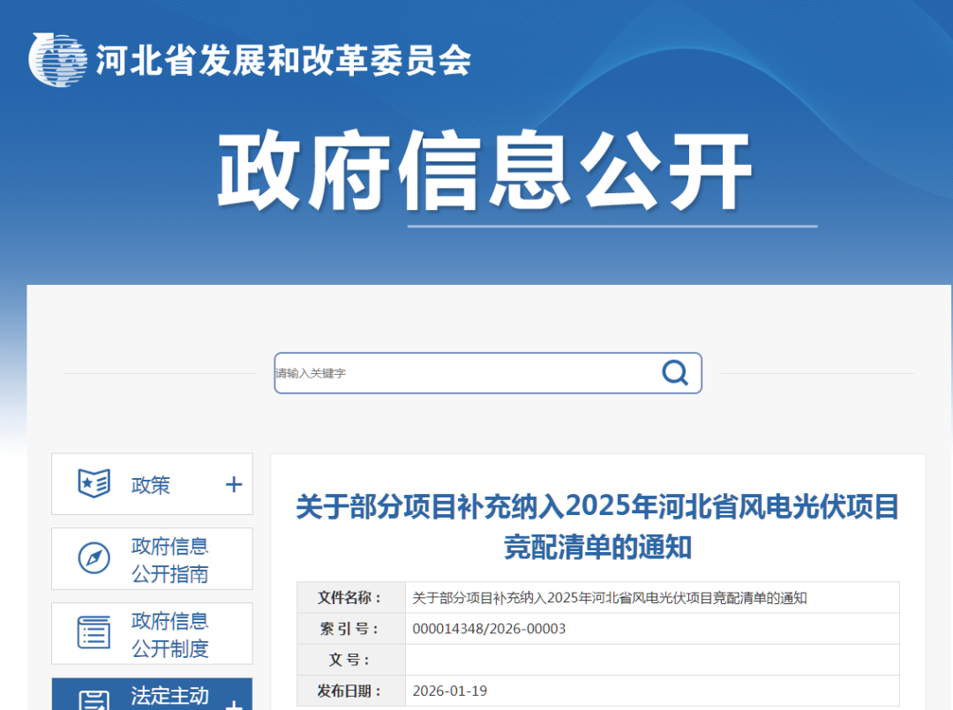Select index number 000014348/2026-00003 cell
Viewport: 953px width, 710px height.
(490, 628)
